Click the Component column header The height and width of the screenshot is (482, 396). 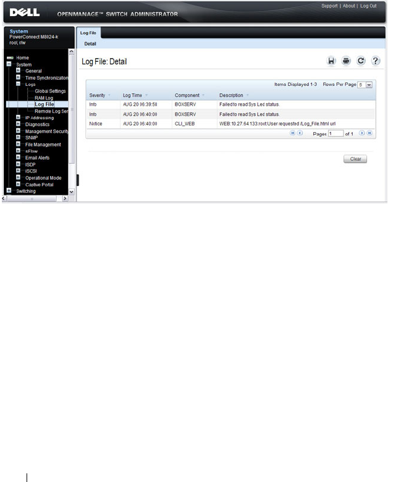pos(187,95)
